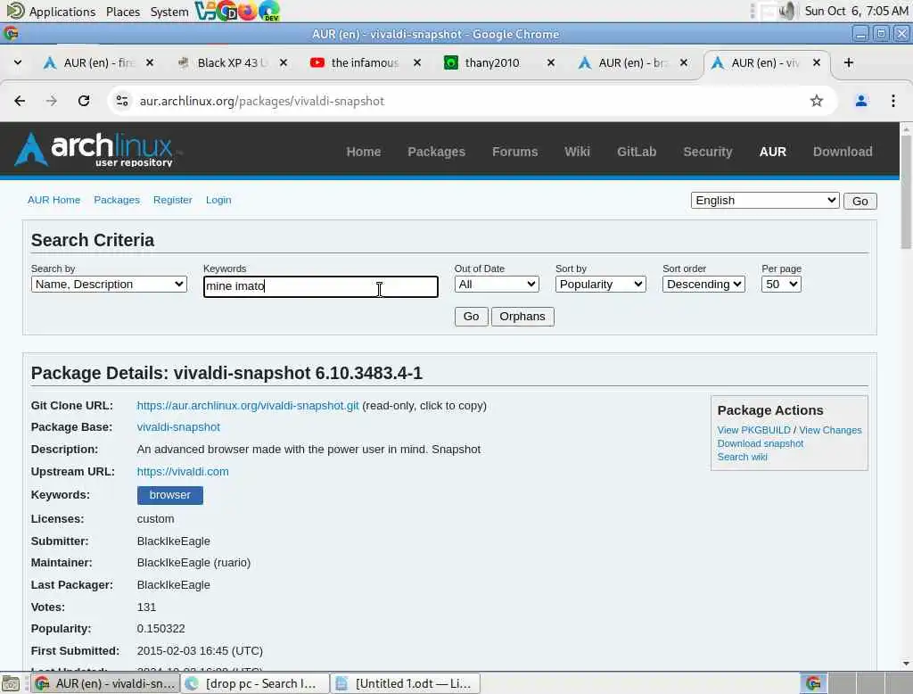Switch to the thany2010 tab
The width and height of the screenshot is (913, 694).
click(x=498, y=62)
